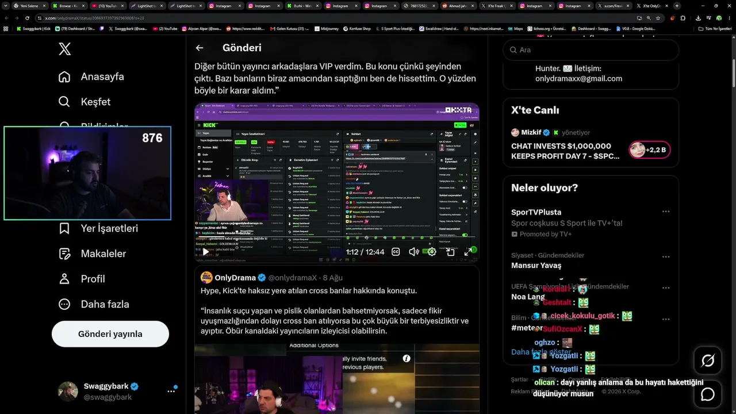
Task: Switch to the X'te Freak browser tab
Action: (x=496, y=6)
